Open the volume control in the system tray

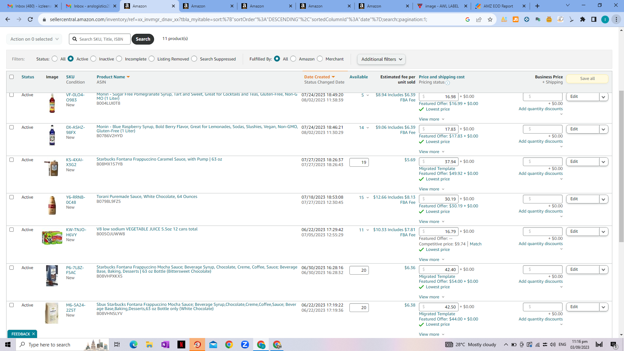pos(553,344)
